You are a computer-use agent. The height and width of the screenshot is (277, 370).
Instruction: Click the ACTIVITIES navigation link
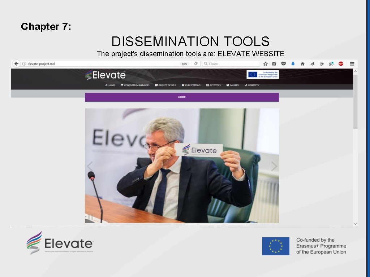[x=213, y=85]
